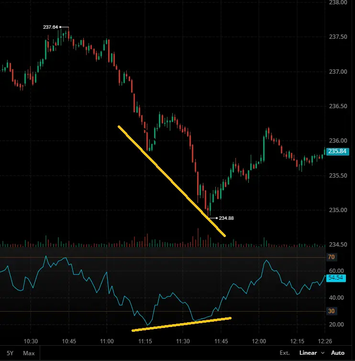Viewport: 355px width, 361px height.
Task: Click the RSI 30 oversold level label
Action: pos(331,311)
